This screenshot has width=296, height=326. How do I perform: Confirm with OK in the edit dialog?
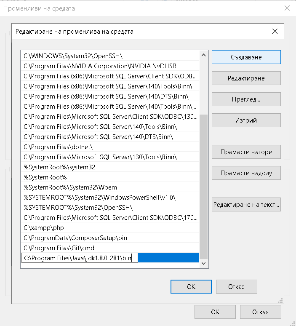191,286
